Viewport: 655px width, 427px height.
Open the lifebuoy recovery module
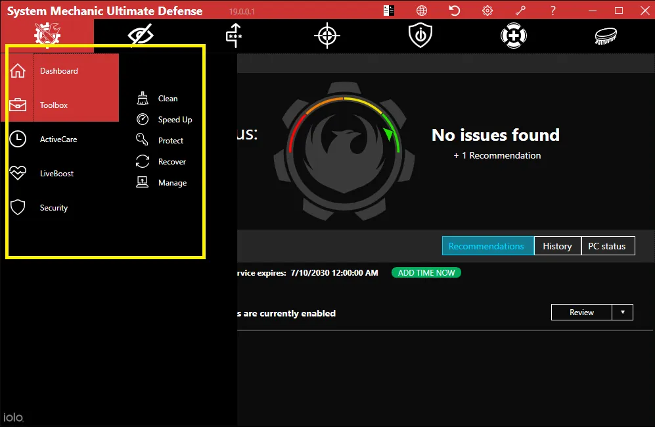click(513, 36)
